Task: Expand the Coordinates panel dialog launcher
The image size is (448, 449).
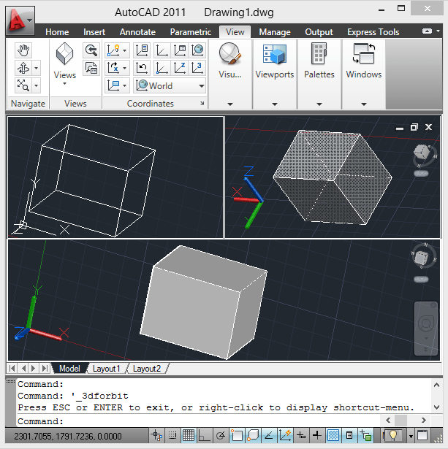Action: pyautogui.click(x=202, y=104)
